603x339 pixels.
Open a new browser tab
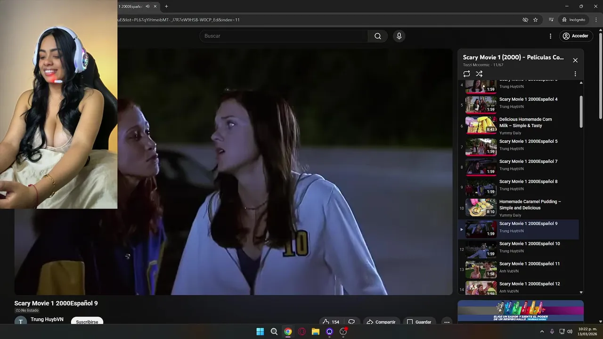(x=166, y=6)
